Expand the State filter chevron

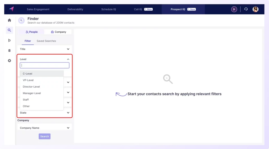[x=68, y=113]
